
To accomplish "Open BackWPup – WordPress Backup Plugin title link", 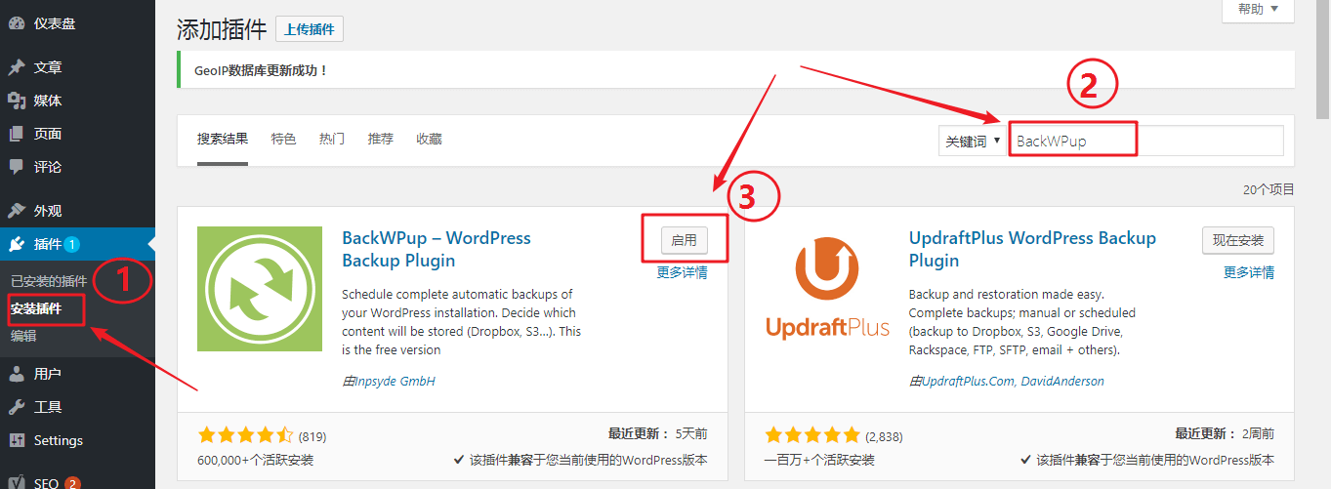I will click(437, 249).
